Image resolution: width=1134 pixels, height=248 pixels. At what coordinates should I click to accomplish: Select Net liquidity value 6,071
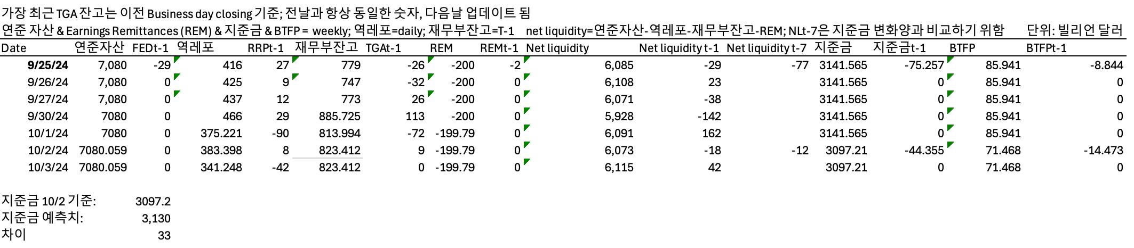(x=619, y=100)
